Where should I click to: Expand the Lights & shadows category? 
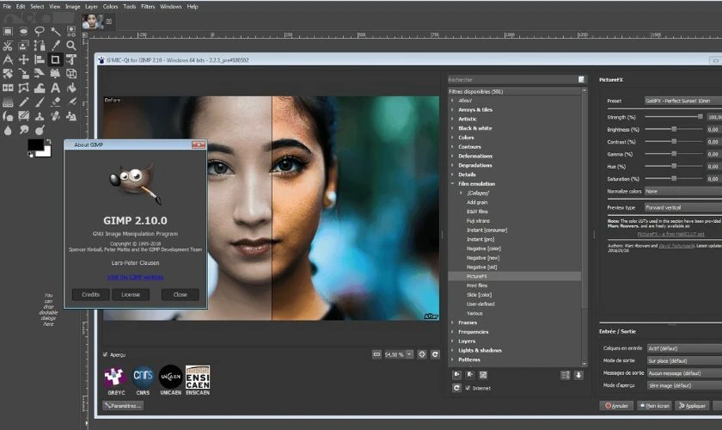pos(452,350)
